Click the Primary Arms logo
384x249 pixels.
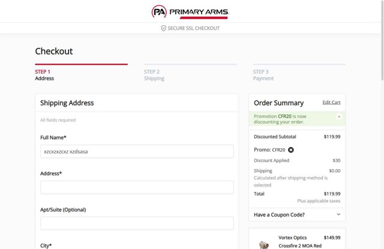[x=190, y=11]
